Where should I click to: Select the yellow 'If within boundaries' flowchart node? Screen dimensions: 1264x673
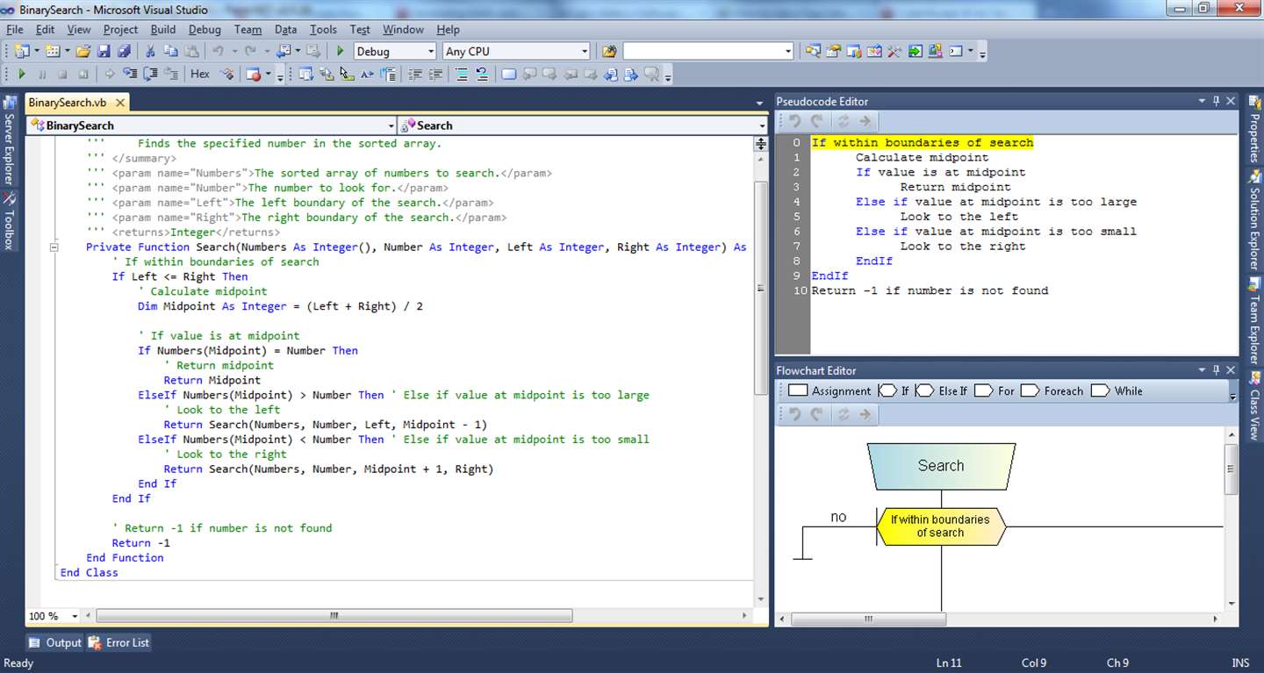tap(940, 526)
